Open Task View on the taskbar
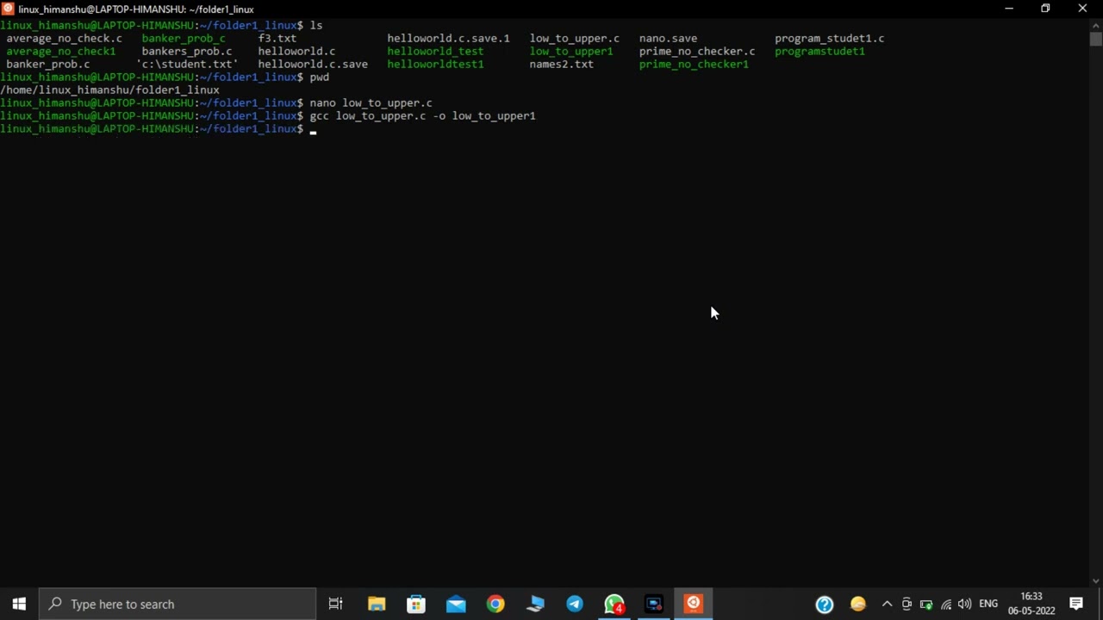Screen dimensions: 1103x620 (x=336, y=604)
